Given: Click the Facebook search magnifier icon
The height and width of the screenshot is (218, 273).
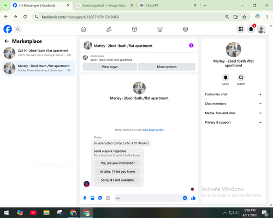Looking at the screenshot, I should [x=18, y=29].
